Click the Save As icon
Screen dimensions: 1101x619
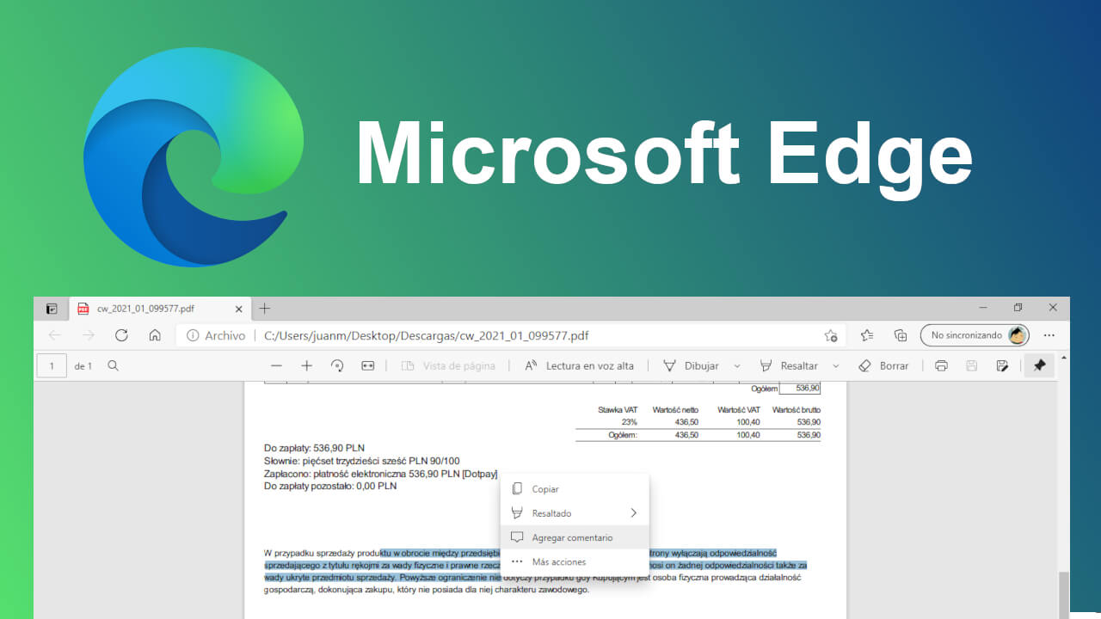pyautogui.click(x=1002, y=365)
